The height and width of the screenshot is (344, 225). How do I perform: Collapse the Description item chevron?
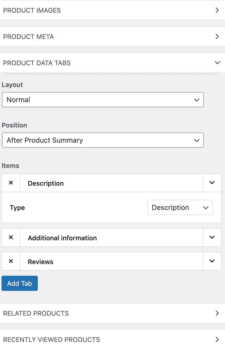(212, 183)
